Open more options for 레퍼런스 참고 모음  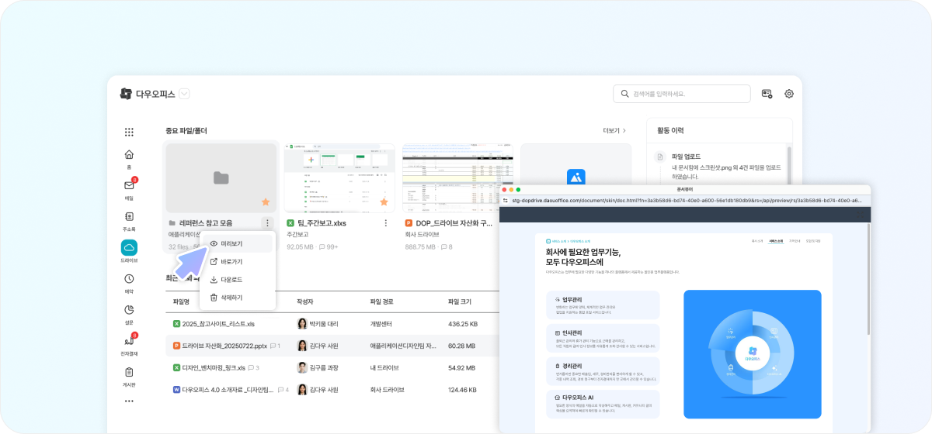coord(267,223)
